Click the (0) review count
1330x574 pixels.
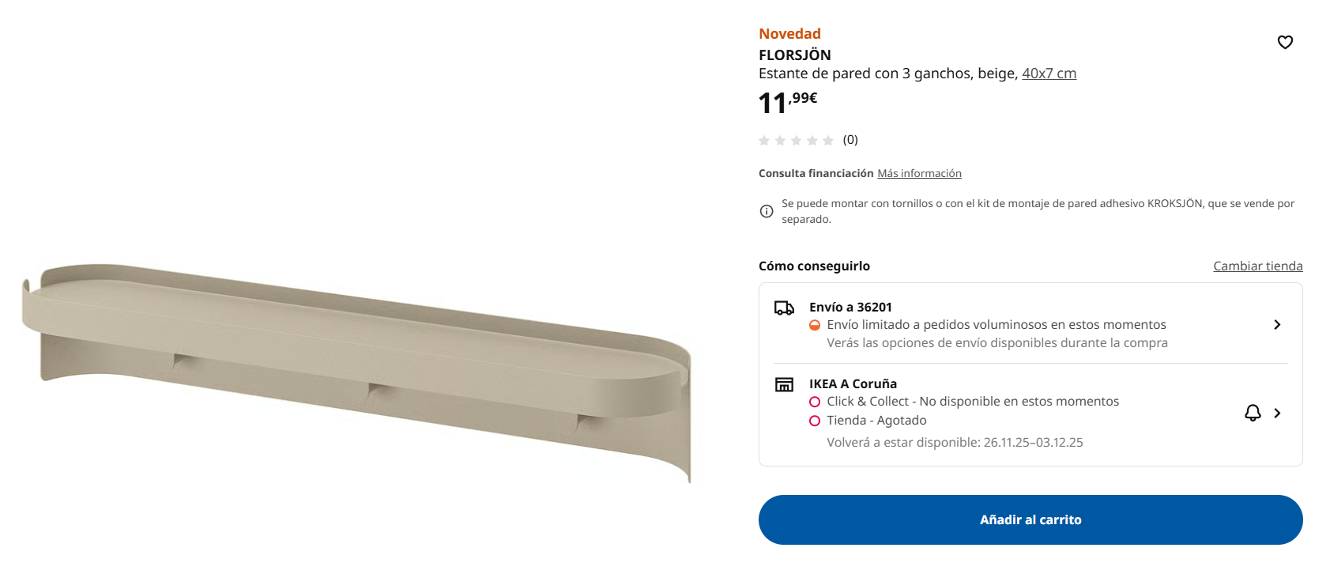pos(850,140)
